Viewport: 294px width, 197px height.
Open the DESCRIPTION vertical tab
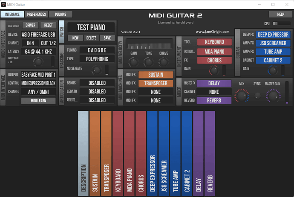(83, 154)
